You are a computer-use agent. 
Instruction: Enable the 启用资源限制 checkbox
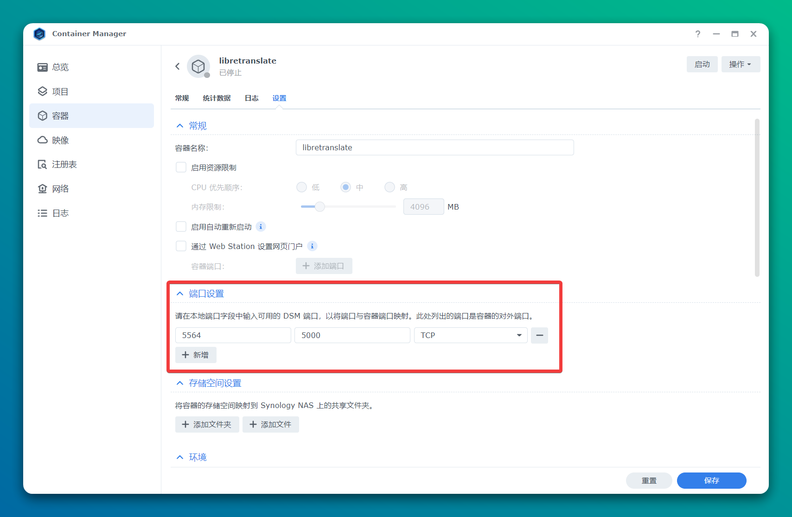tap(181, 167)
